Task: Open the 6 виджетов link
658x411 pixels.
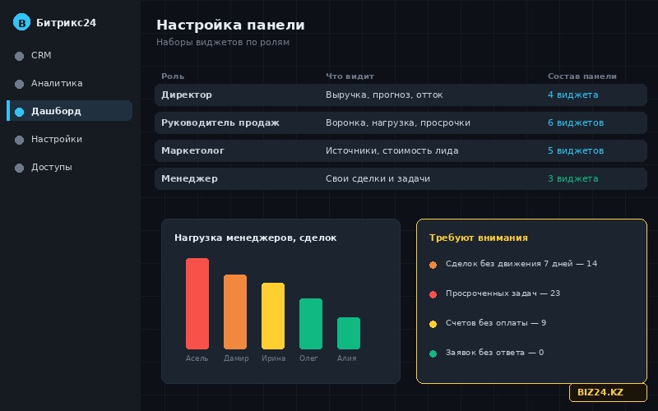Action: click(576, 122)
